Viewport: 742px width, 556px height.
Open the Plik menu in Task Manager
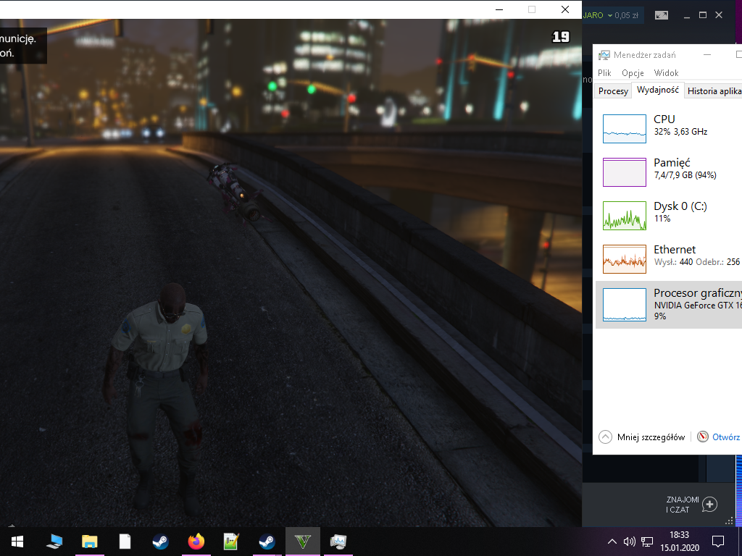coord(604,73)
